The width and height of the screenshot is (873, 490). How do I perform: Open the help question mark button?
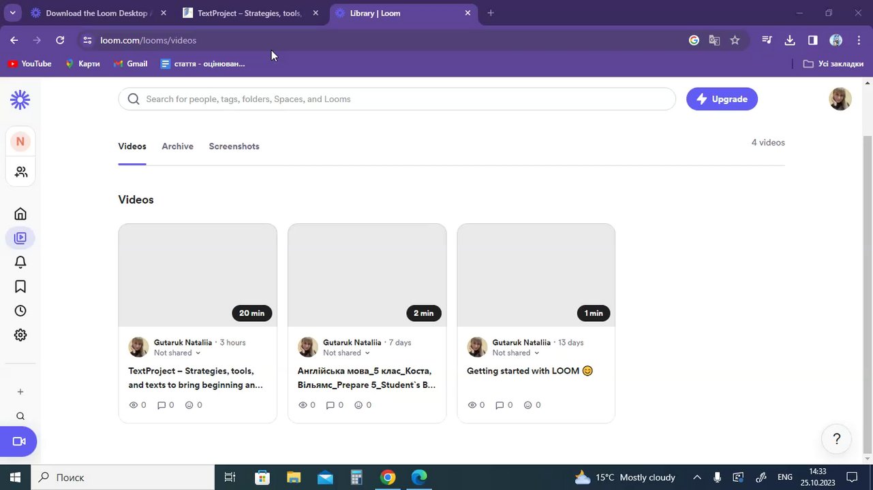(837, 439)
